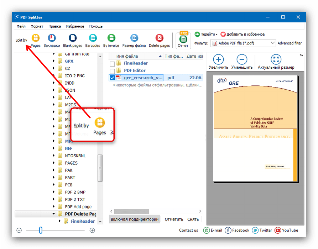Open the PDF Editor folder in list
The image size is (318, 249).
[135, 70]
